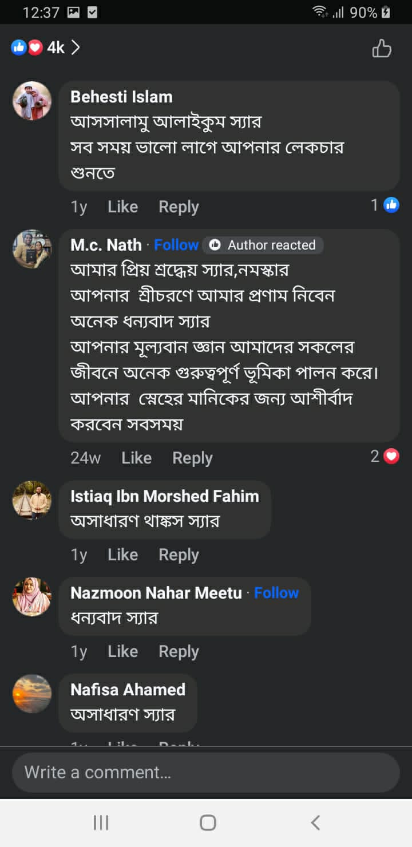Open Behesti Islam's profile picture

coord(32,101)
